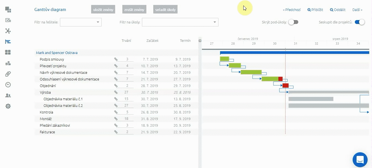This screenshot has width=372, height=168.
Task: Click link icon for Předání zákazníkovi
Action: pyautogui.click(x=116, y=125)
